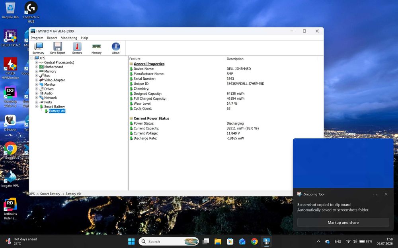Expand the Motherboard tree node

click(37, 67)
